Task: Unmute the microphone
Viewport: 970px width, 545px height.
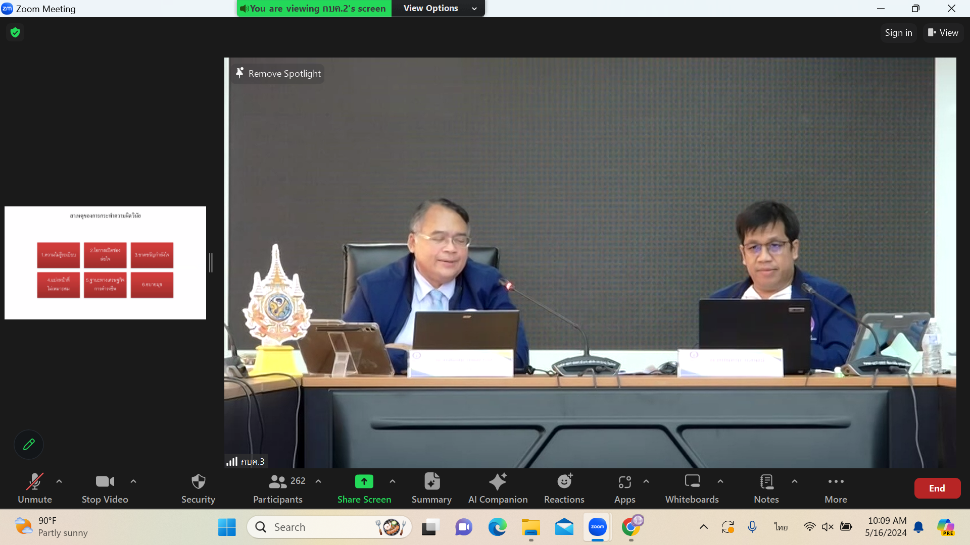Action: pyautogui.click(x=34, y=482)
